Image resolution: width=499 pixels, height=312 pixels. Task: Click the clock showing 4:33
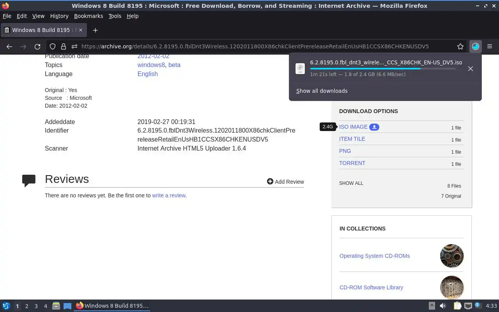point(491,306)
